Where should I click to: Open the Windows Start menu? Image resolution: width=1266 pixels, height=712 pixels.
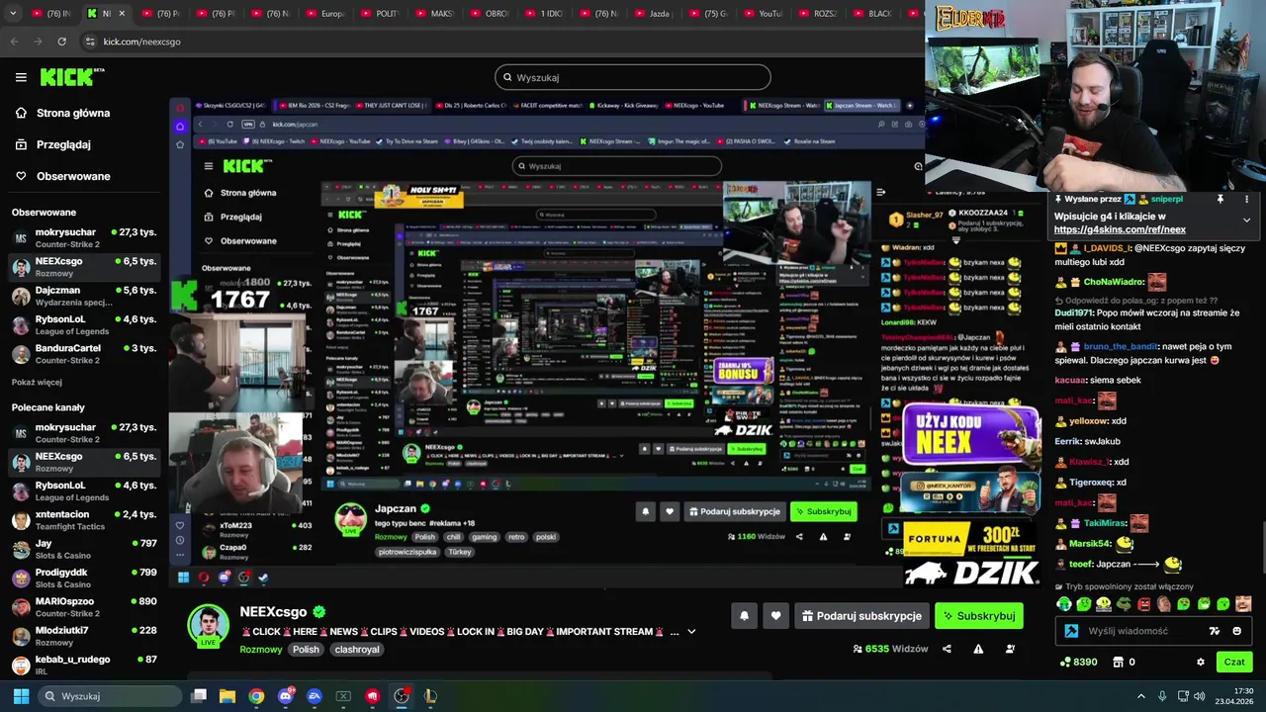pyautogui.click(x=20, y=696)
